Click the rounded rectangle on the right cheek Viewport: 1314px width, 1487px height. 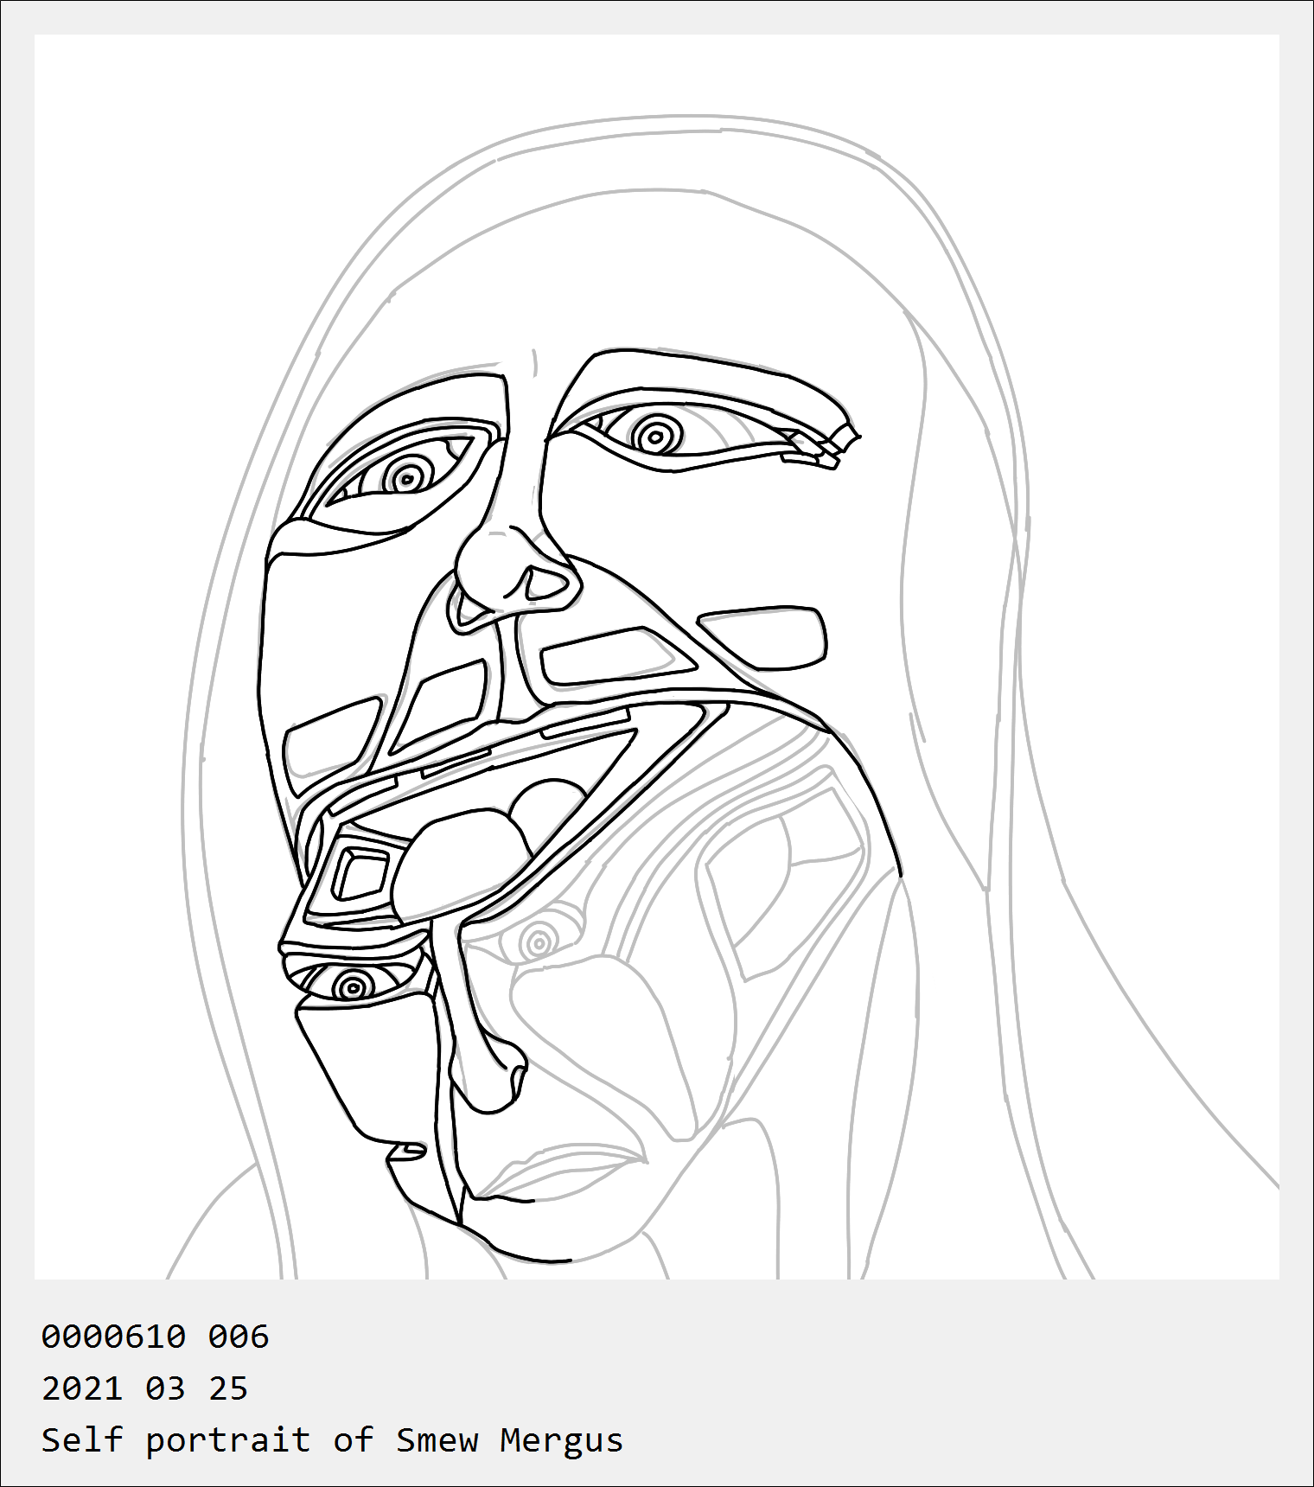click(763, 638)
